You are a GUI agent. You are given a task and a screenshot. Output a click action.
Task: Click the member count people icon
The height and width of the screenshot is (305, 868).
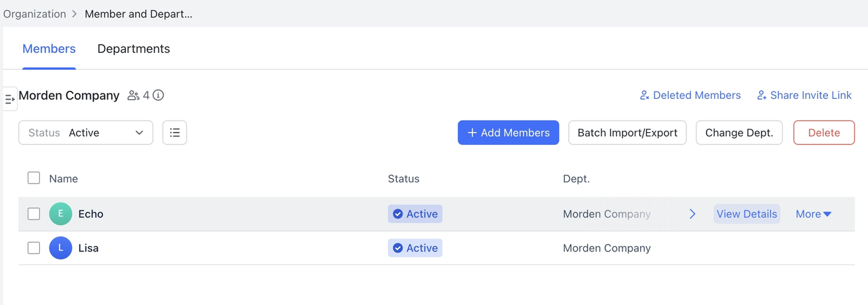tap(134, 96)
